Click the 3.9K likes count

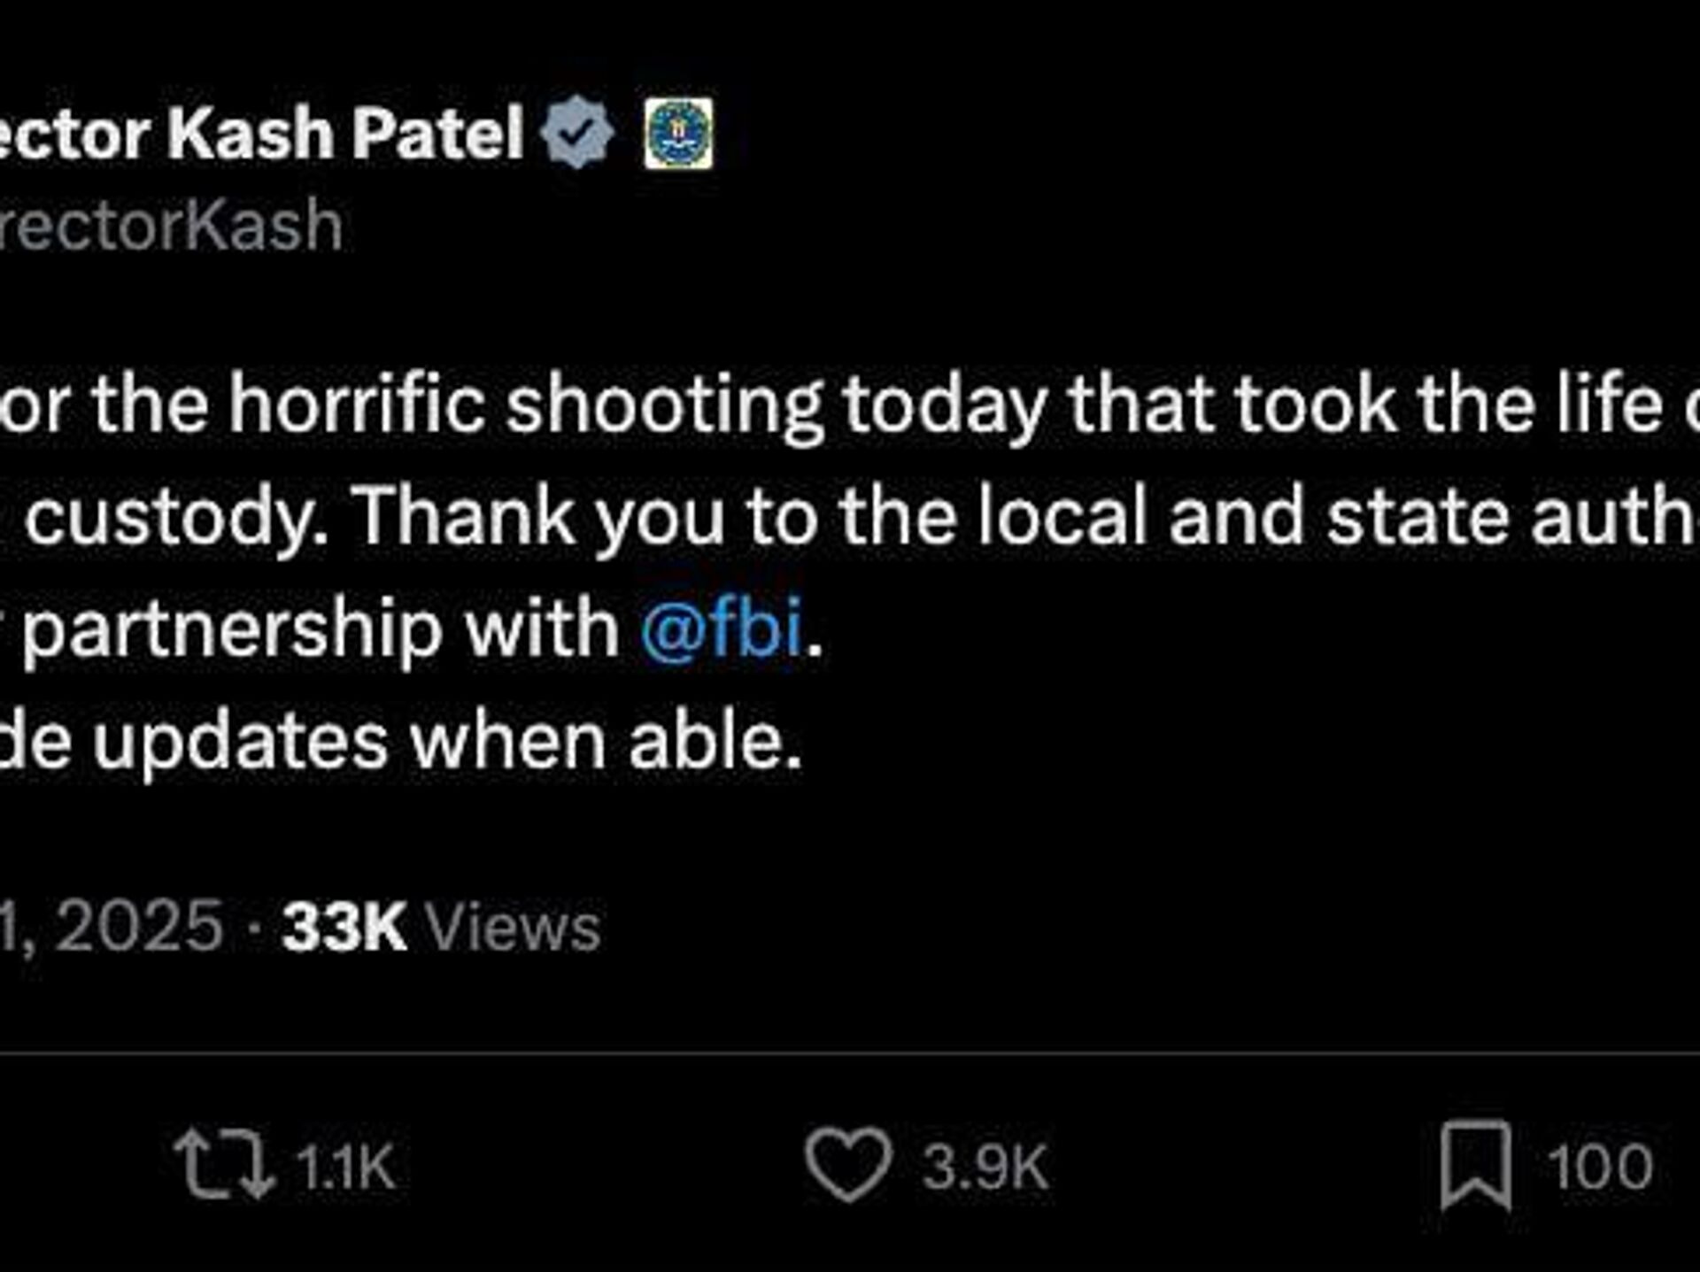coord(985,1166)
